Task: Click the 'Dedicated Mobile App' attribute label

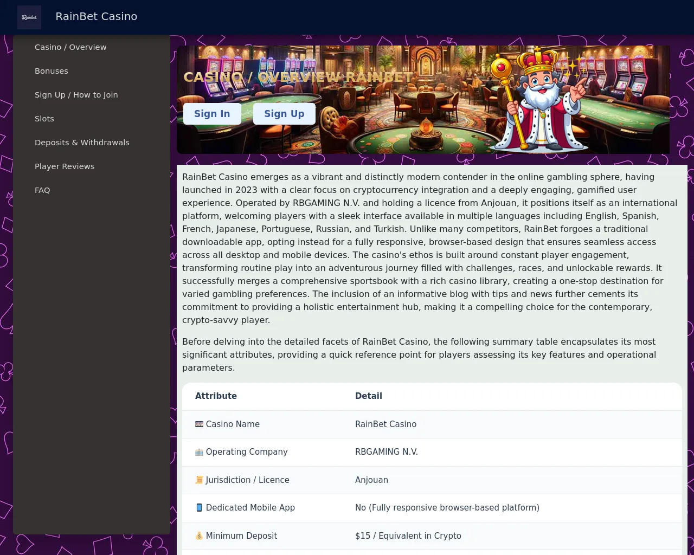Action: click(x=250, y=508)
